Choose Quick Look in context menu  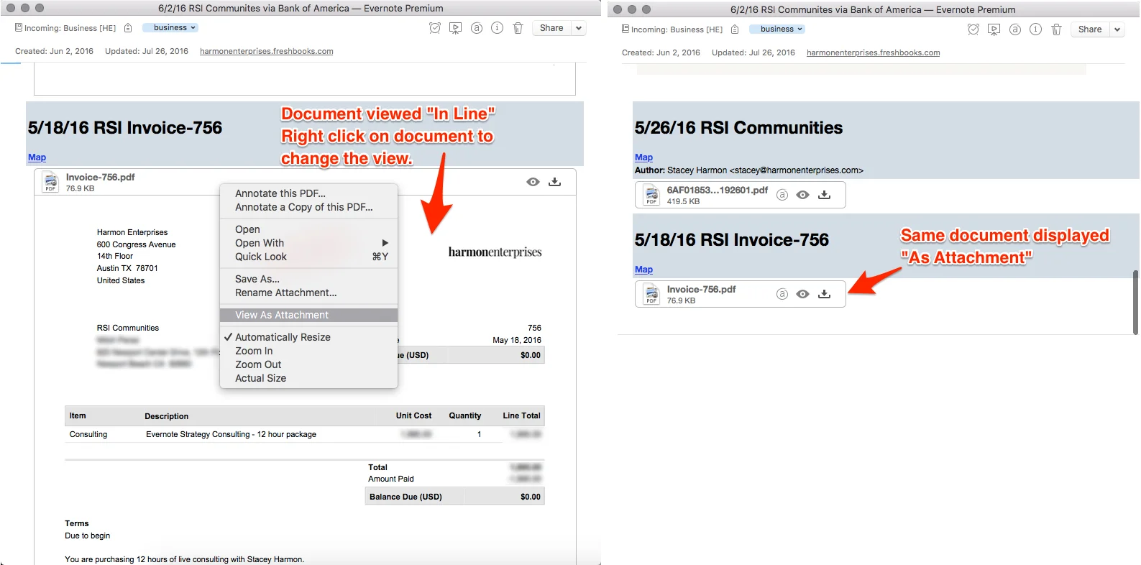(x=308, y=257)
